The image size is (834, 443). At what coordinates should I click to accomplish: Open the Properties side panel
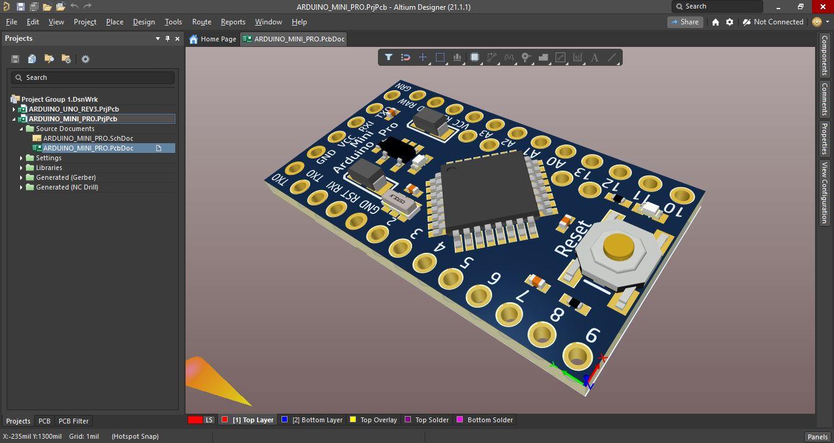click(825, 138)
